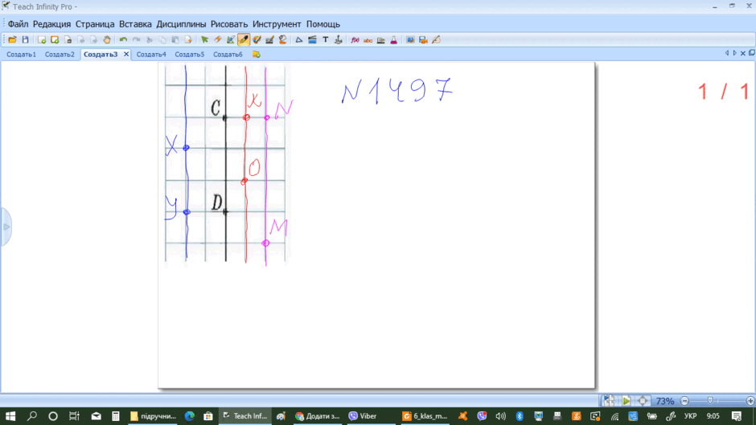Screen dimensions: 756x425
Task: Undo the last action
Action: coord(123,40)
